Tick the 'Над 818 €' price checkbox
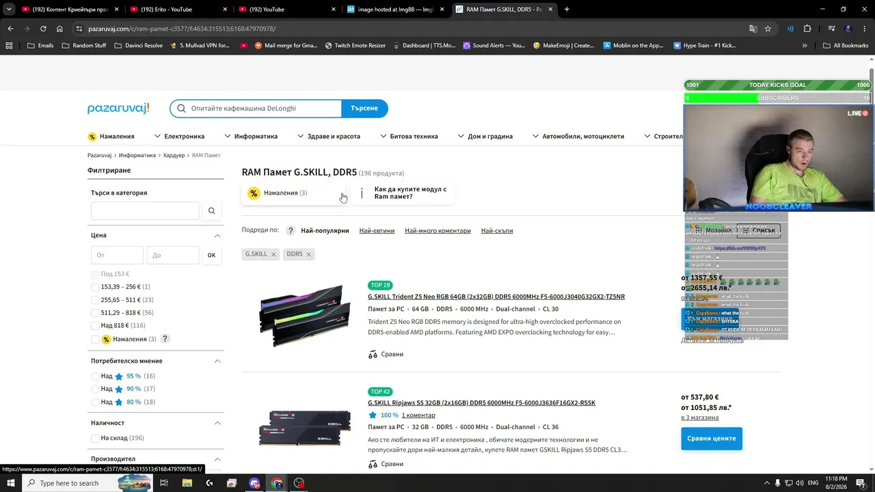Screen dimensions: 875x492 95,326
